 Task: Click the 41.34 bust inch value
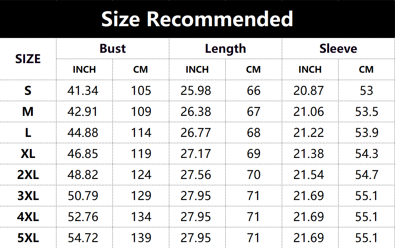click(83, 90)
